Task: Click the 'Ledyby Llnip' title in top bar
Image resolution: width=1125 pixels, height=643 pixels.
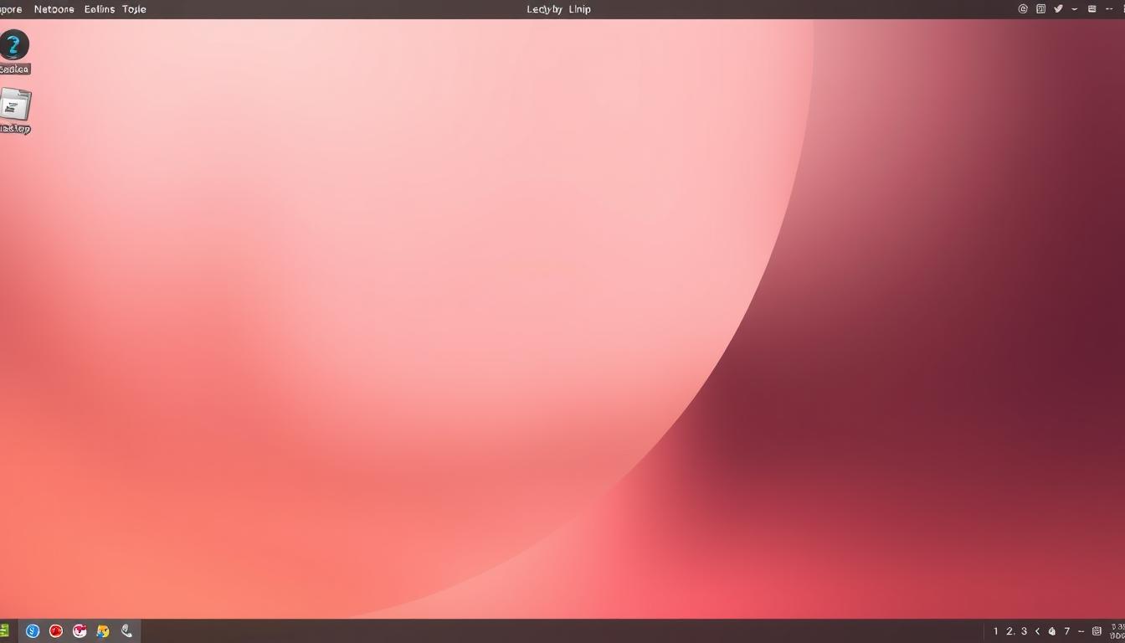Action: (558, 9)
